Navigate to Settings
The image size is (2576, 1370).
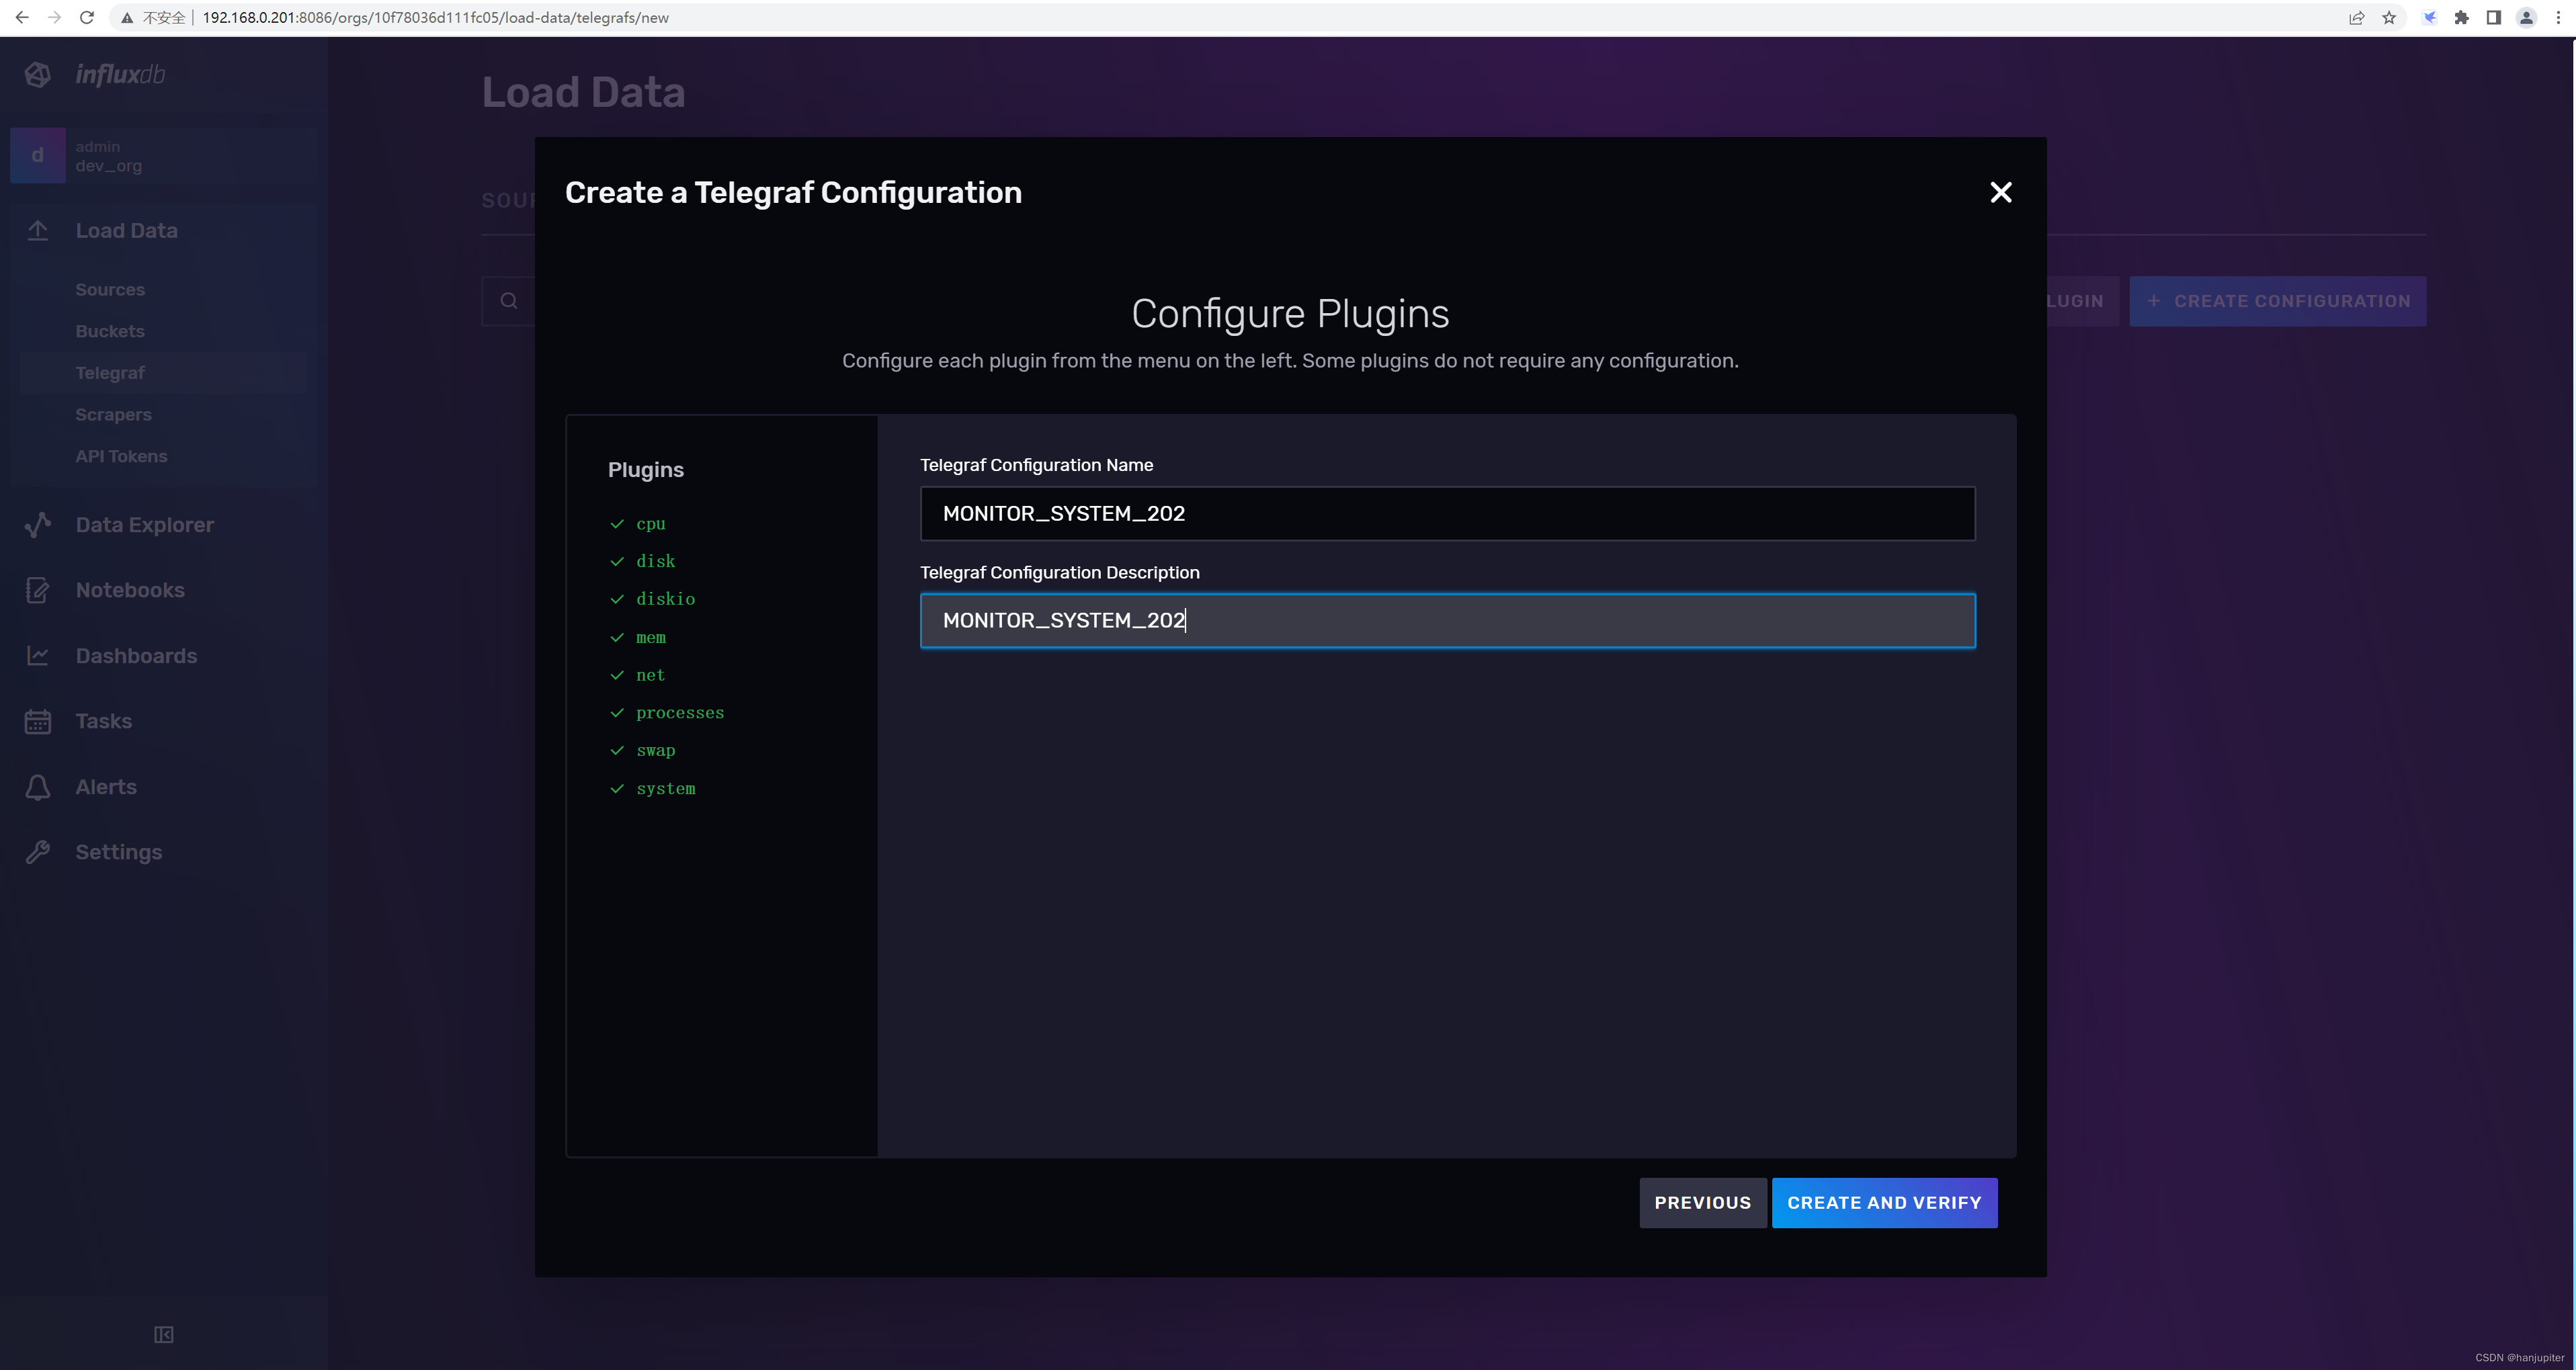(x=118, y=852)
